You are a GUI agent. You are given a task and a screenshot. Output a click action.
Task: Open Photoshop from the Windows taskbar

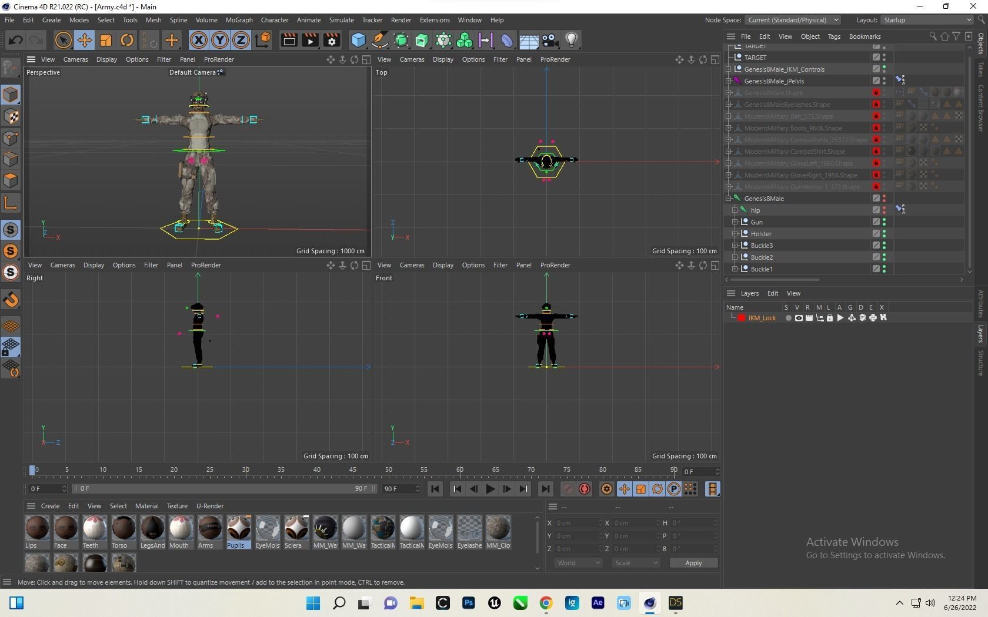[x=469, y=603]
